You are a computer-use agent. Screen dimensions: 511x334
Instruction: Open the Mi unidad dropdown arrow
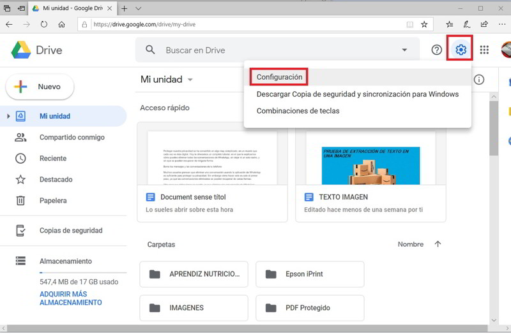[x=190, y=80]
